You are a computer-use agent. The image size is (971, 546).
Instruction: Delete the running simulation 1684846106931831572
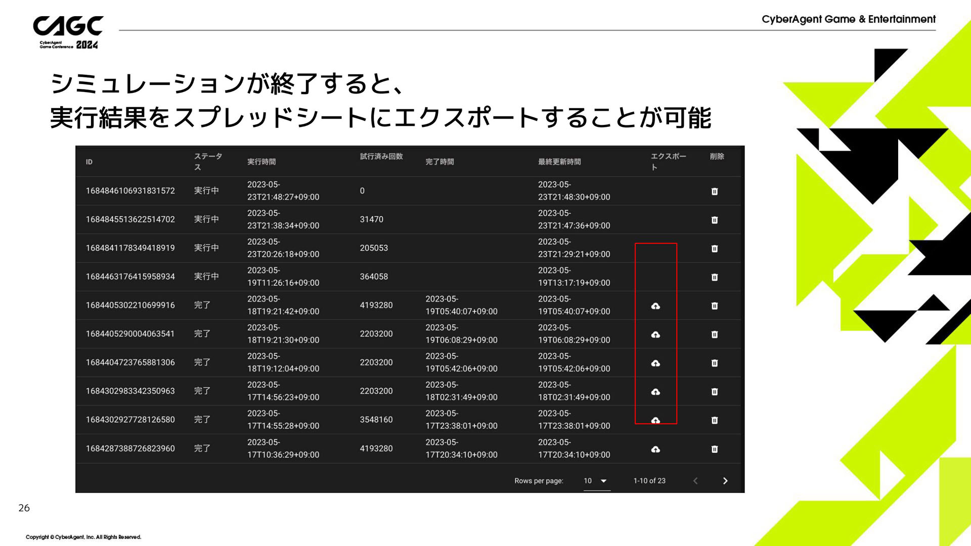[x=715, y=191]
